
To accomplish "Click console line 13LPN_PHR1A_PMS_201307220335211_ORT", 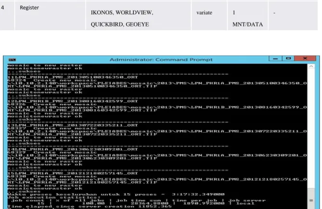I will (73, 125).
